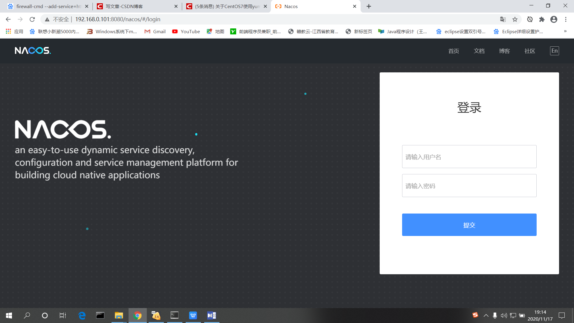Open the 社区 navigation link
Viewport: 574px width, 323px height.
pyautogui.click(x=530, y=51)
